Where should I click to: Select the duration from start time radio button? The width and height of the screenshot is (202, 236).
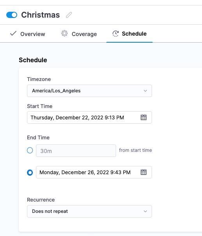pyautogui.click(x=30, y=150)
